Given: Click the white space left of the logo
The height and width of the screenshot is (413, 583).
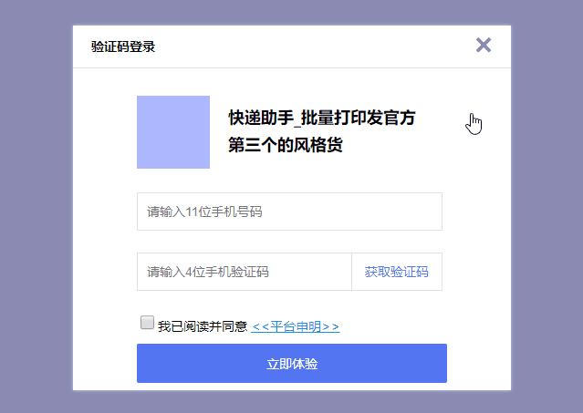Looking at the screenshot, I should point(105,132).
